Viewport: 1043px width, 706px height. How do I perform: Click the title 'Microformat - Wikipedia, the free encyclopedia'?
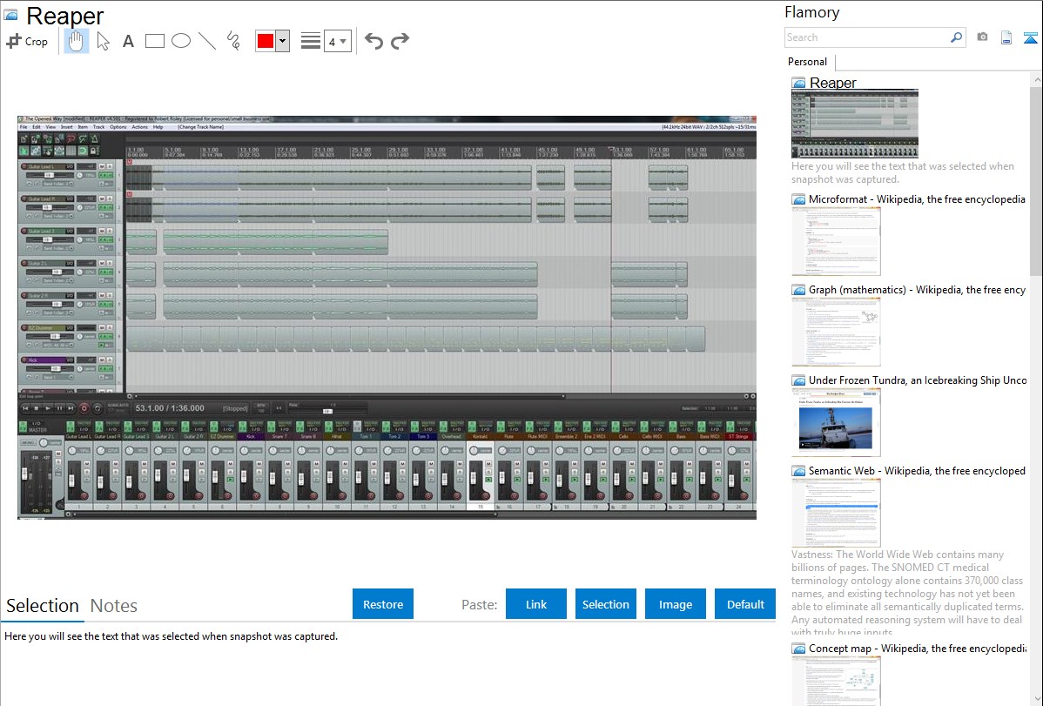pos(918,199)
